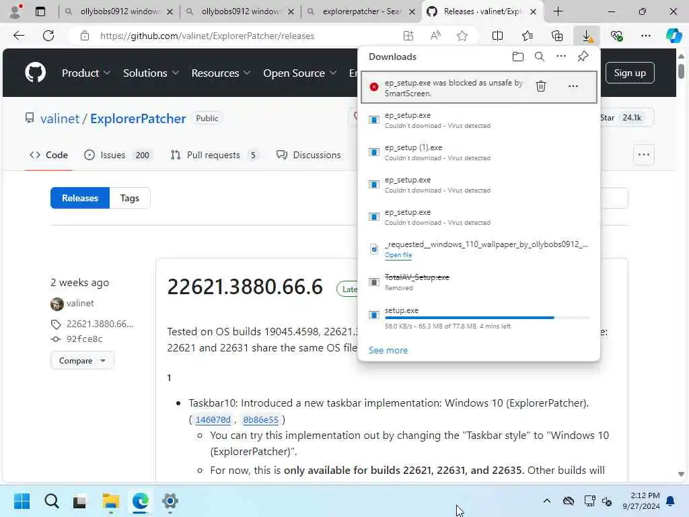
Task: Open commit link 146070d
Action: (213, 420)
